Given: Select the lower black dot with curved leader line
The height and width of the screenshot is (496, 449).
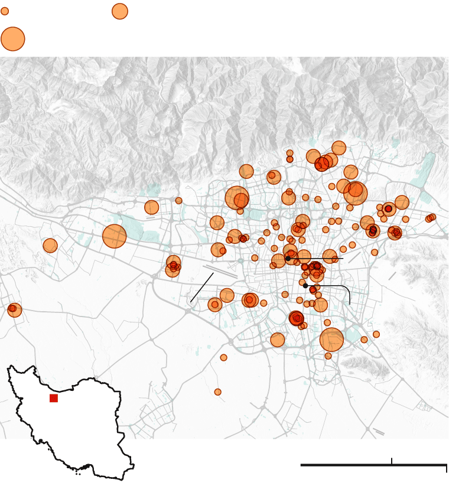Looking at the screenshot, I should (x=305, y=286).
